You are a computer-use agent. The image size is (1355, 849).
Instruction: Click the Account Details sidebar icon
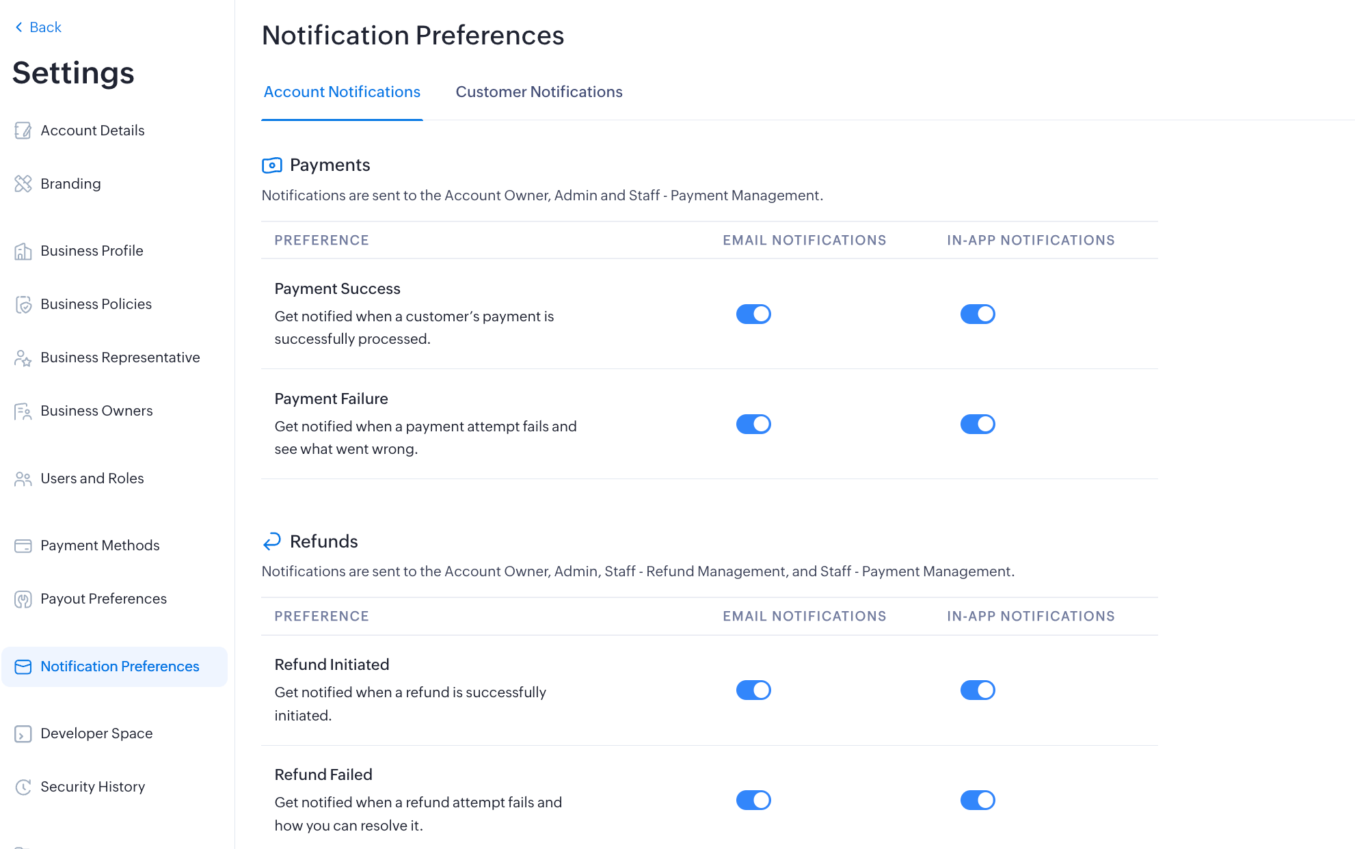[23, 131]
